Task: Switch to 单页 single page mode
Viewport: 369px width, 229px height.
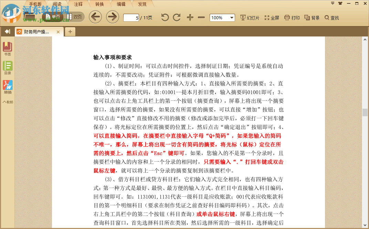Action: pyautogui.click(x=54, y=17)
